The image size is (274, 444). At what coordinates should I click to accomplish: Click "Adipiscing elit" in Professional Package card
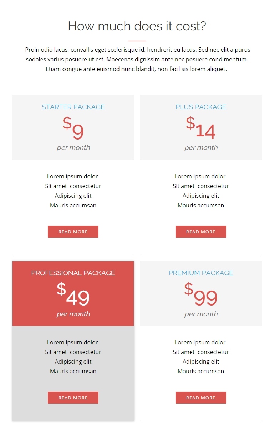coord(73,362)
